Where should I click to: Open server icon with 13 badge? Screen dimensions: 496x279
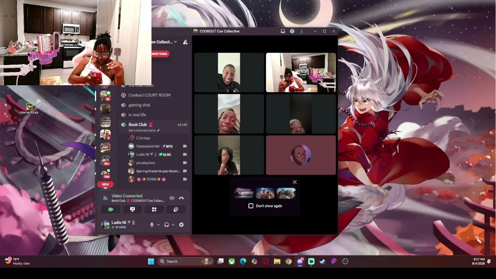[105, 95]
